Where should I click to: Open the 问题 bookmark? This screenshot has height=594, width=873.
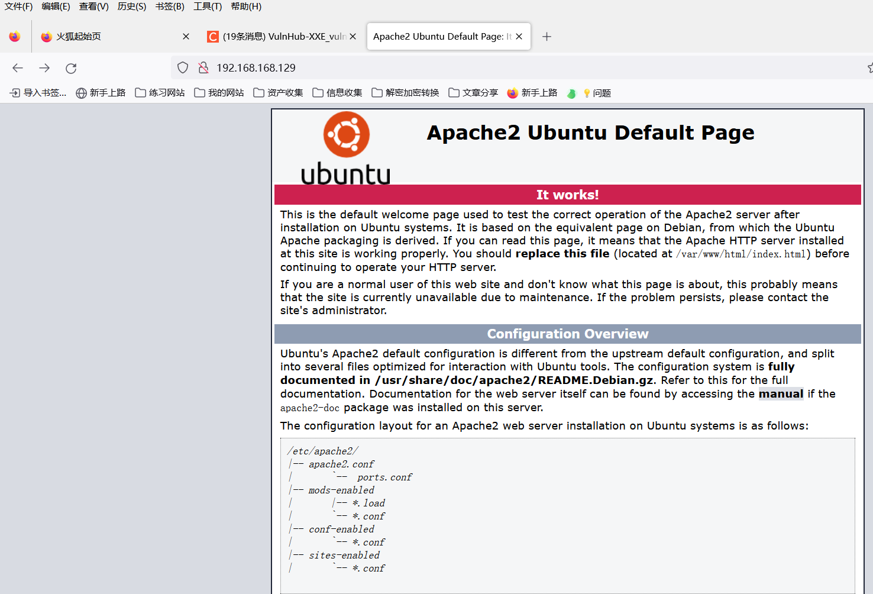tap(597, 93)
